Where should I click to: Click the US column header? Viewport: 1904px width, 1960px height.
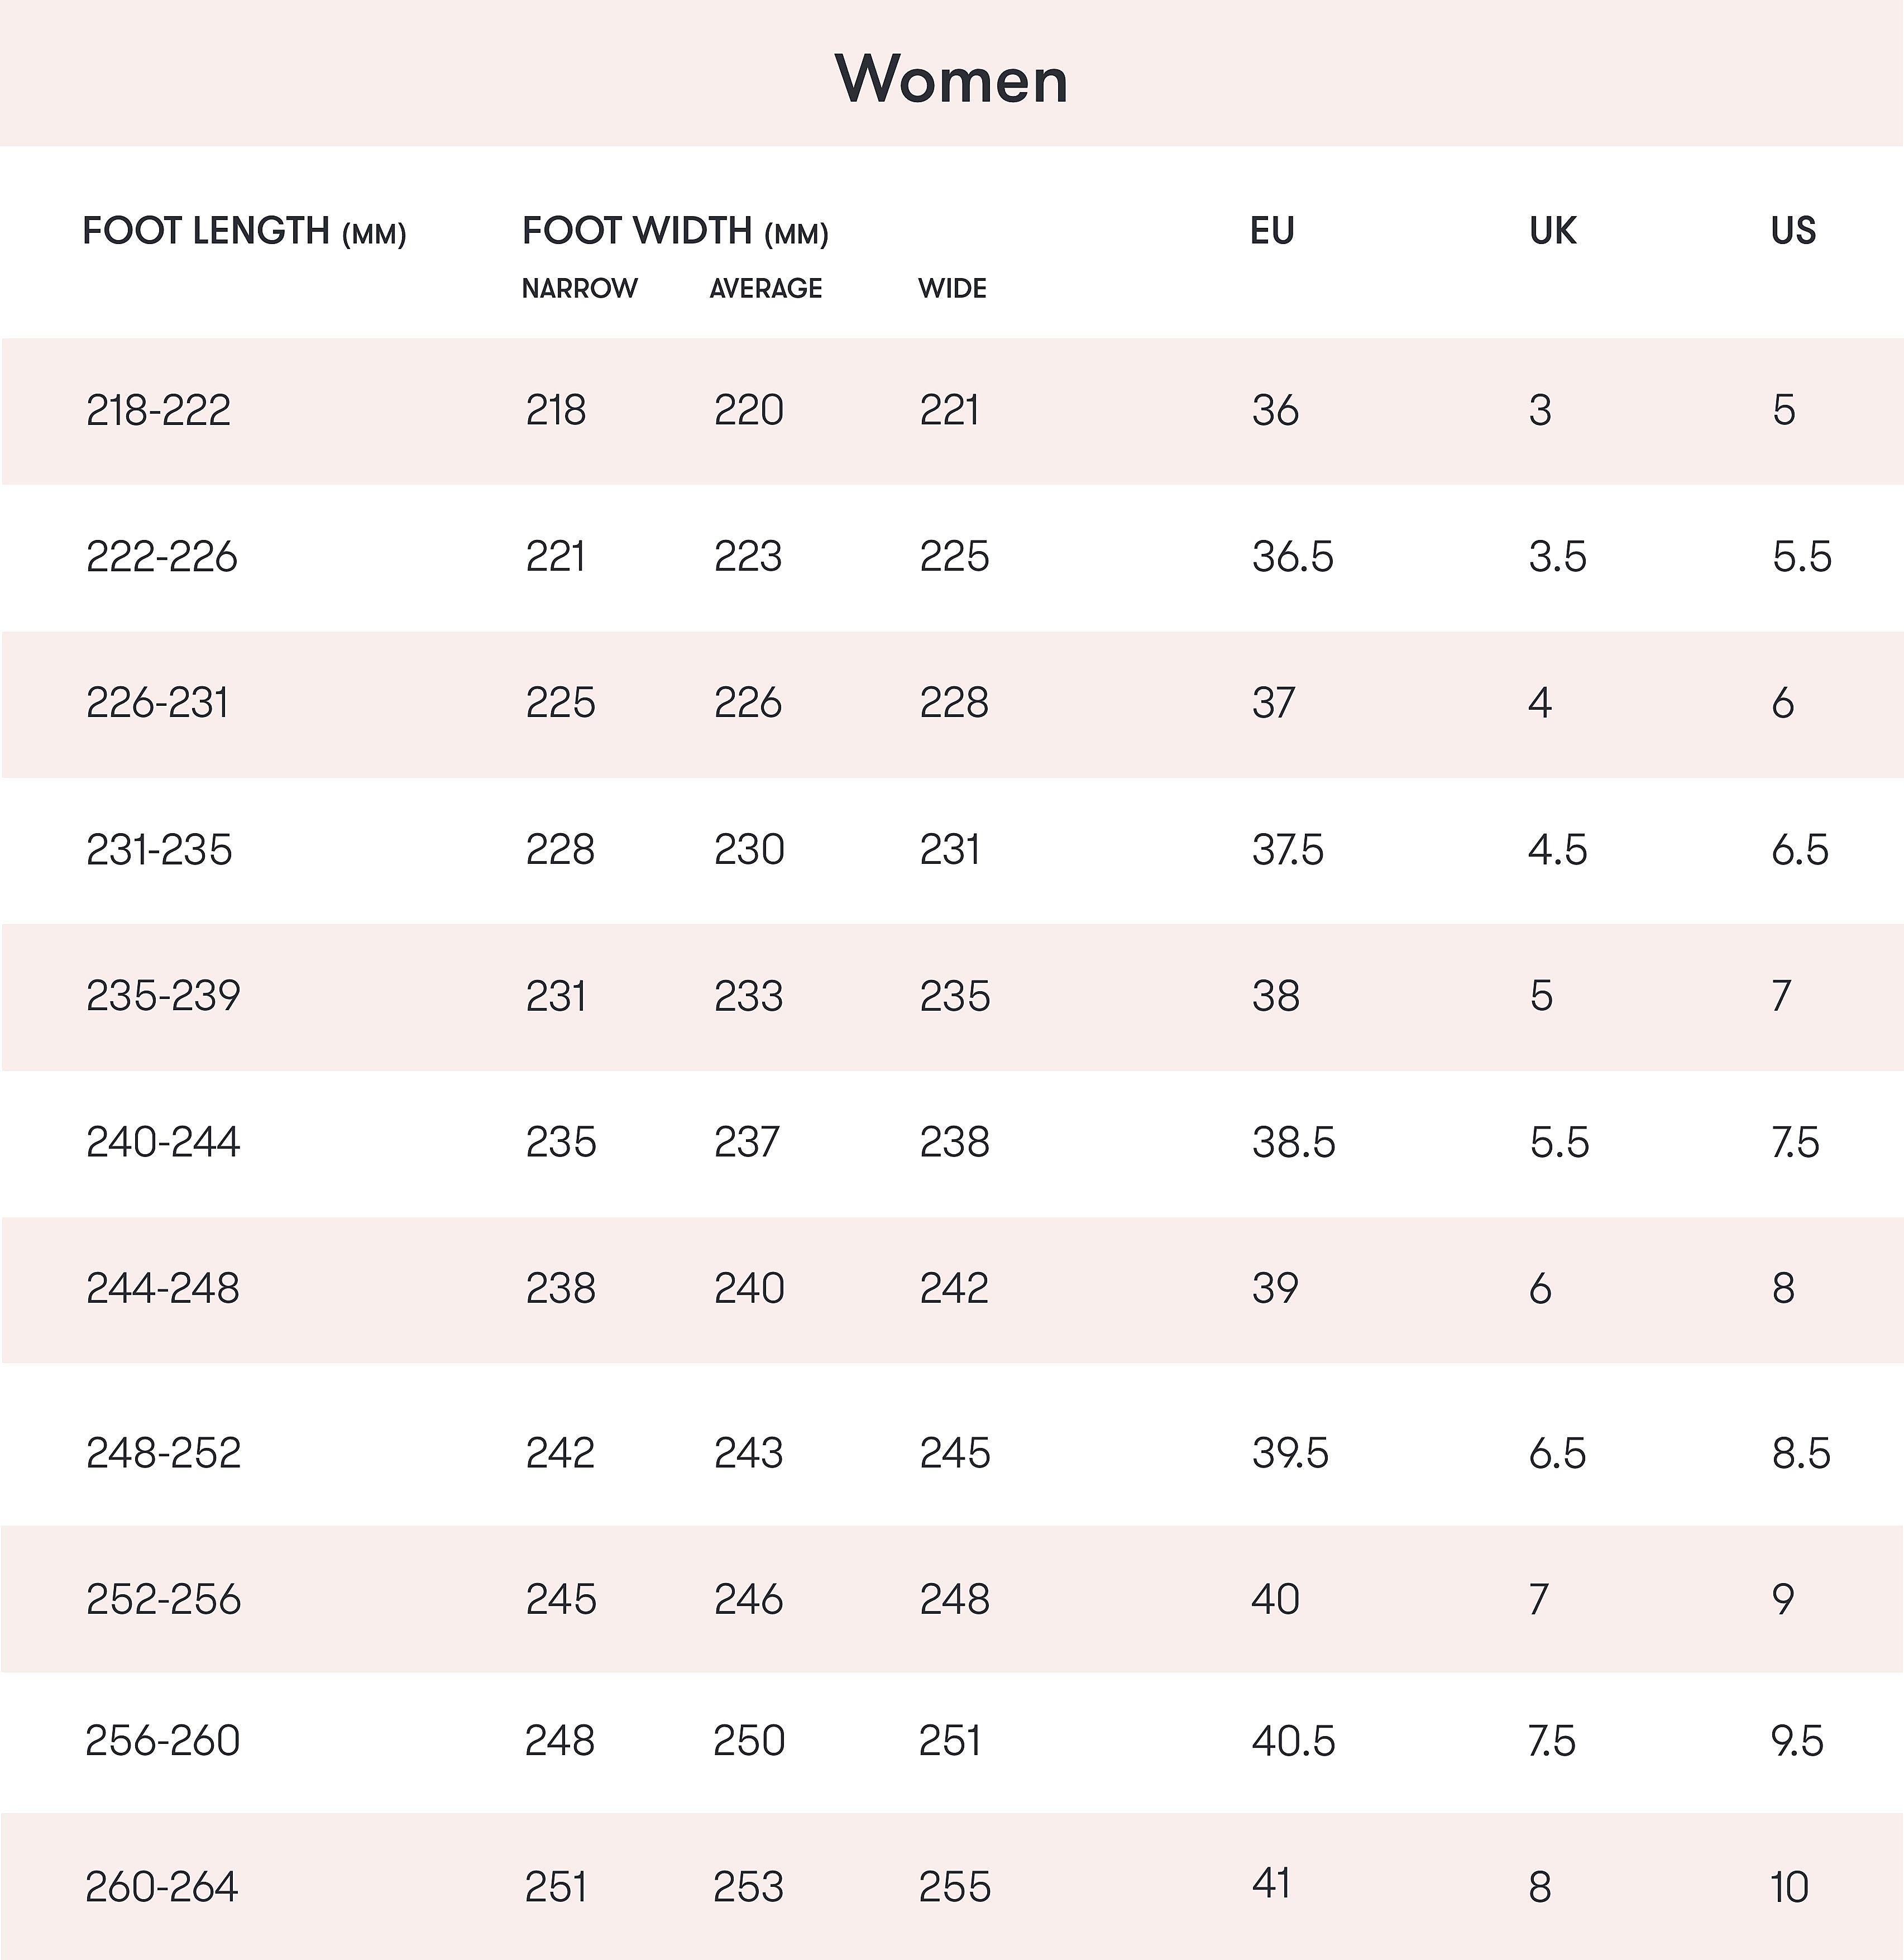pyautogui.click(x=1793, y=232)
